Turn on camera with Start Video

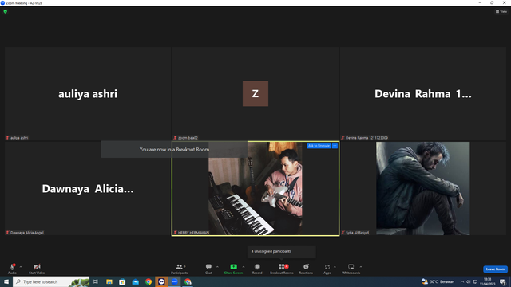coord(37,269)
